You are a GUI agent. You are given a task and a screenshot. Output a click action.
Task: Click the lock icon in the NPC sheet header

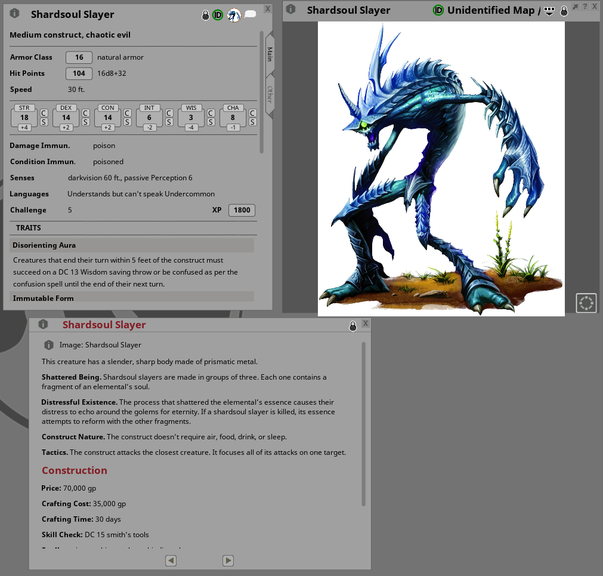point(205,16)
